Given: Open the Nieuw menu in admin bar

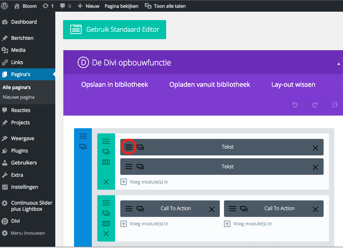Looking at the screenshot, I should pyautogui.click(x=88, y=6).
